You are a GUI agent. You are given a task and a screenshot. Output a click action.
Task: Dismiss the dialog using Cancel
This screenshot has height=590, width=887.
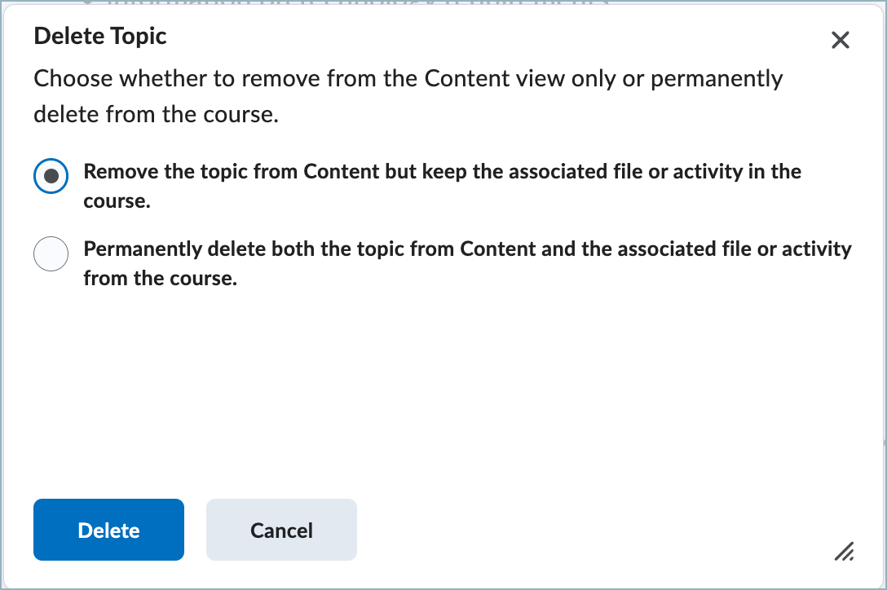(281, 530)
